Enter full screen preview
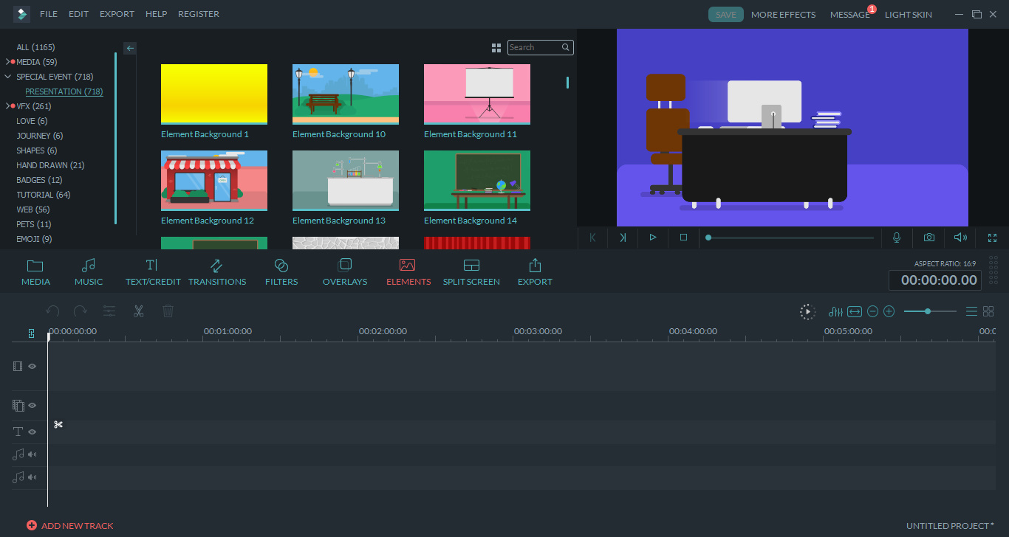1009x537 pixels. pyautogui.click(x=993, y=238)
